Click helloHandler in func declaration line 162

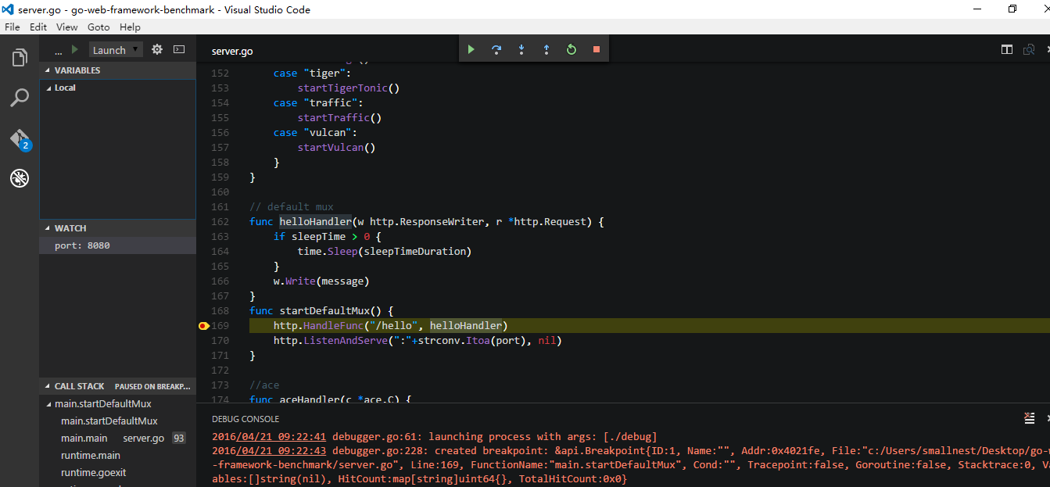[x=316, y=222]
